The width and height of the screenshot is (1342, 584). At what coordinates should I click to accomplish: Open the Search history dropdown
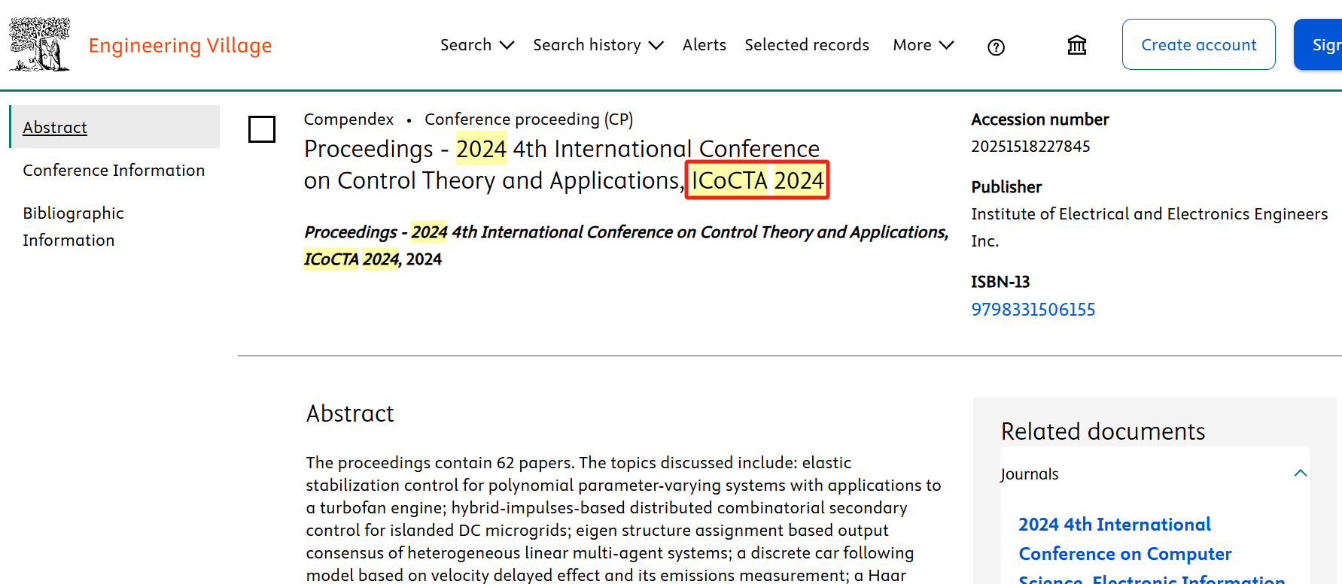(x=598, y=45)
